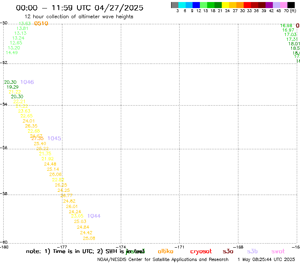300x263 pixels.
Task: Click the wave height value 26.25
Action: pyautogui.click(x=61, y=185)
